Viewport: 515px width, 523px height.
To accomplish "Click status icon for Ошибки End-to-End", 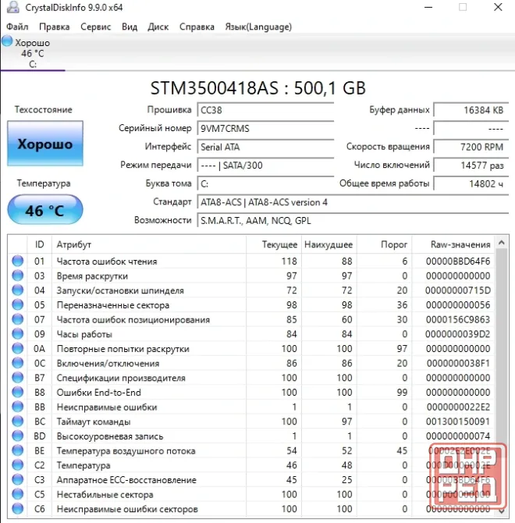I will [x=18, y=392].
